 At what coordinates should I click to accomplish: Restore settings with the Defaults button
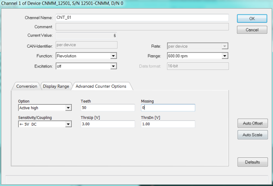click(252, 162)
